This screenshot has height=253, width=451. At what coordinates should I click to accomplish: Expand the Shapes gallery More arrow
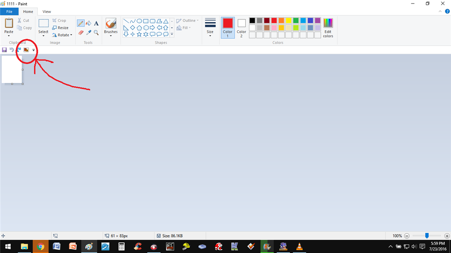pos(172,34)
